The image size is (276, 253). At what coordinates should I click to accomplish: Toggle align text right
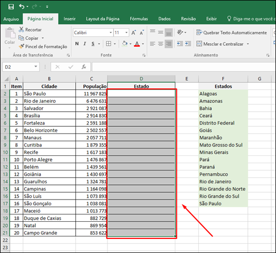[x=169, y=44]
